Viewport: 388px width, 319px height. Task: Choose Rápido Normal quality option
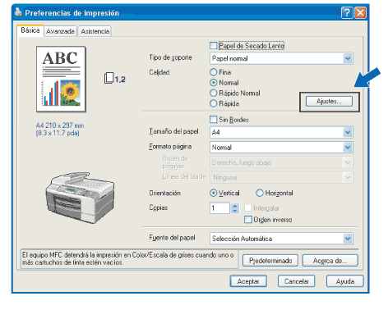(x=213, y=93)
